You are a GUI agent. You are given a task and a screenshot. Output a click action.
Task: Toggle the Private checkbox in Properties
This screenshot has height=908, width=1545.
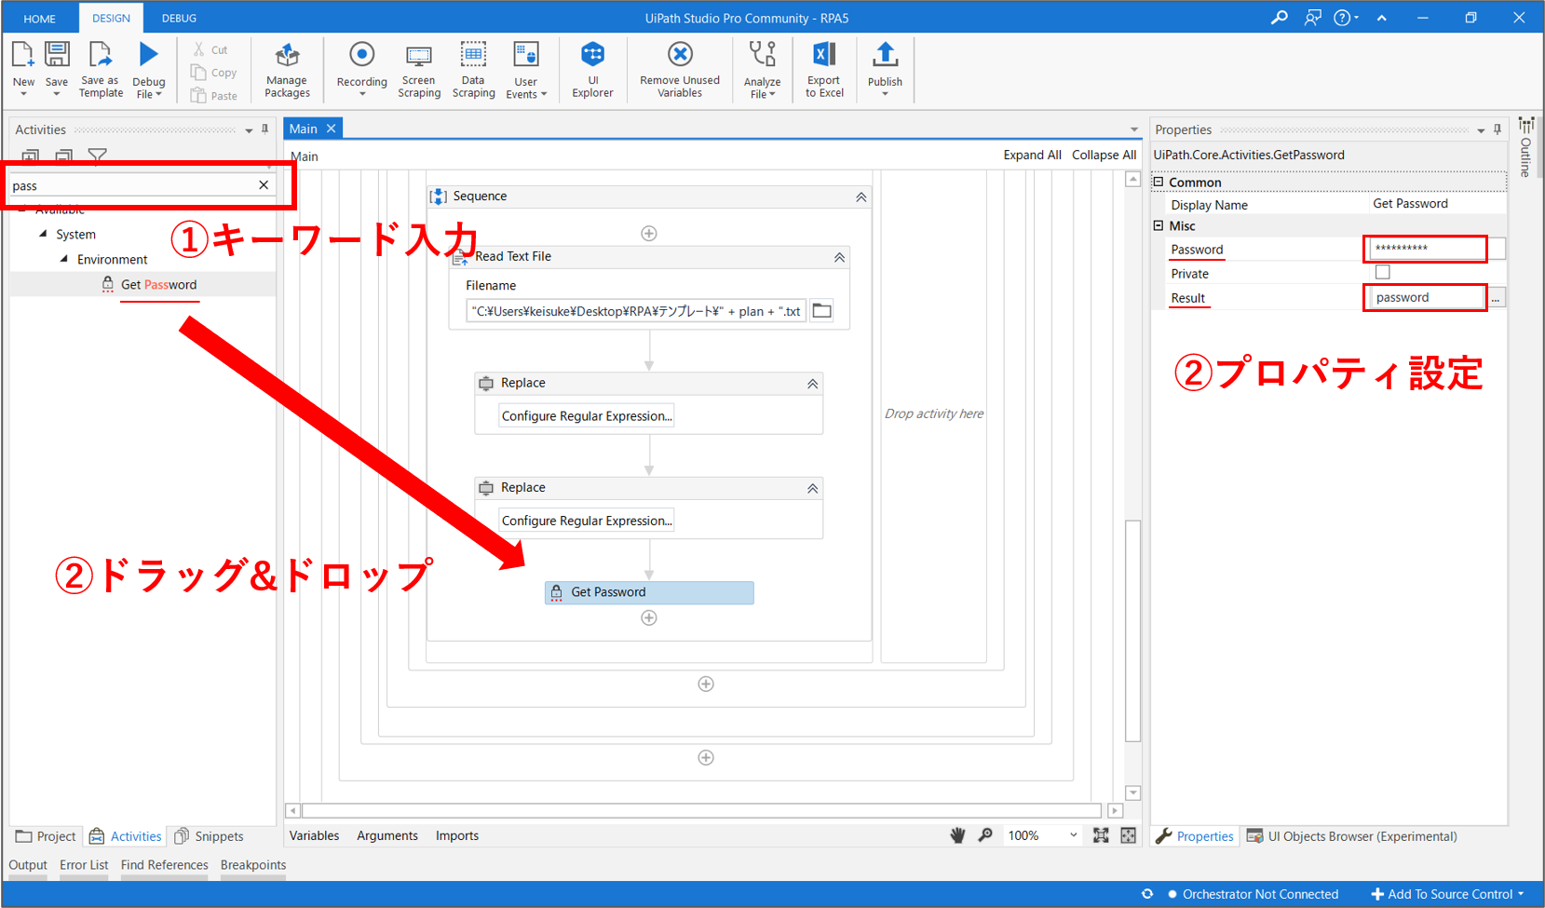click(x=1382, y=273)
